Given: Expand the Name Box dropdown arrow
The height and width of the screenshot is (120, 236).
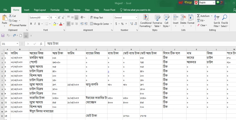Looking at the screenshot, I should (17, 44).
